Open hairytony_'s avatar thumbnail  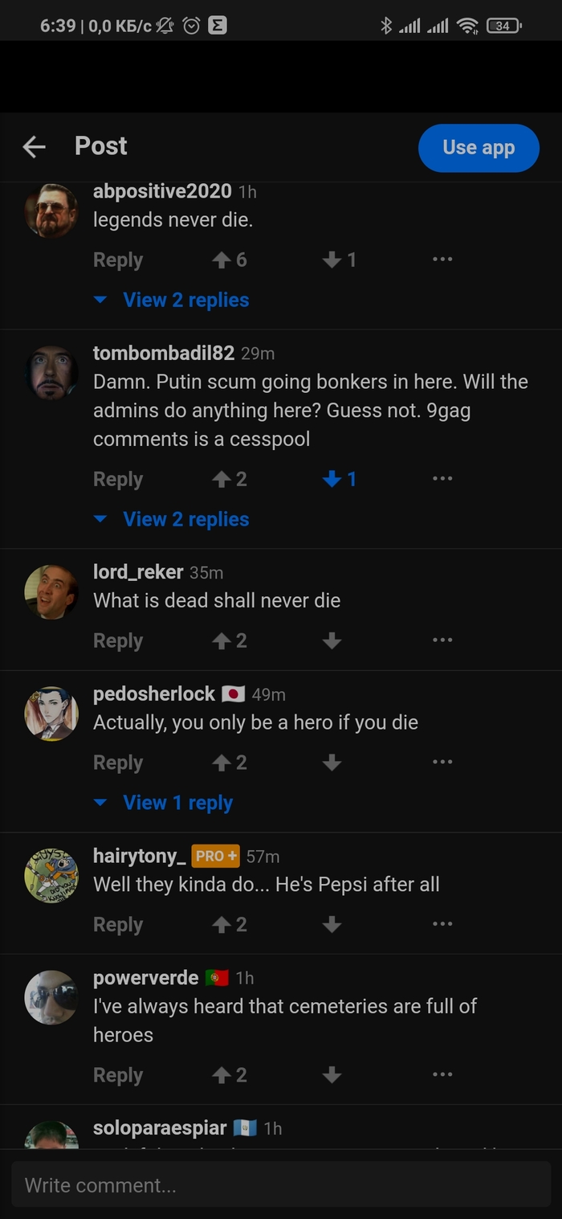coord(51,874)
